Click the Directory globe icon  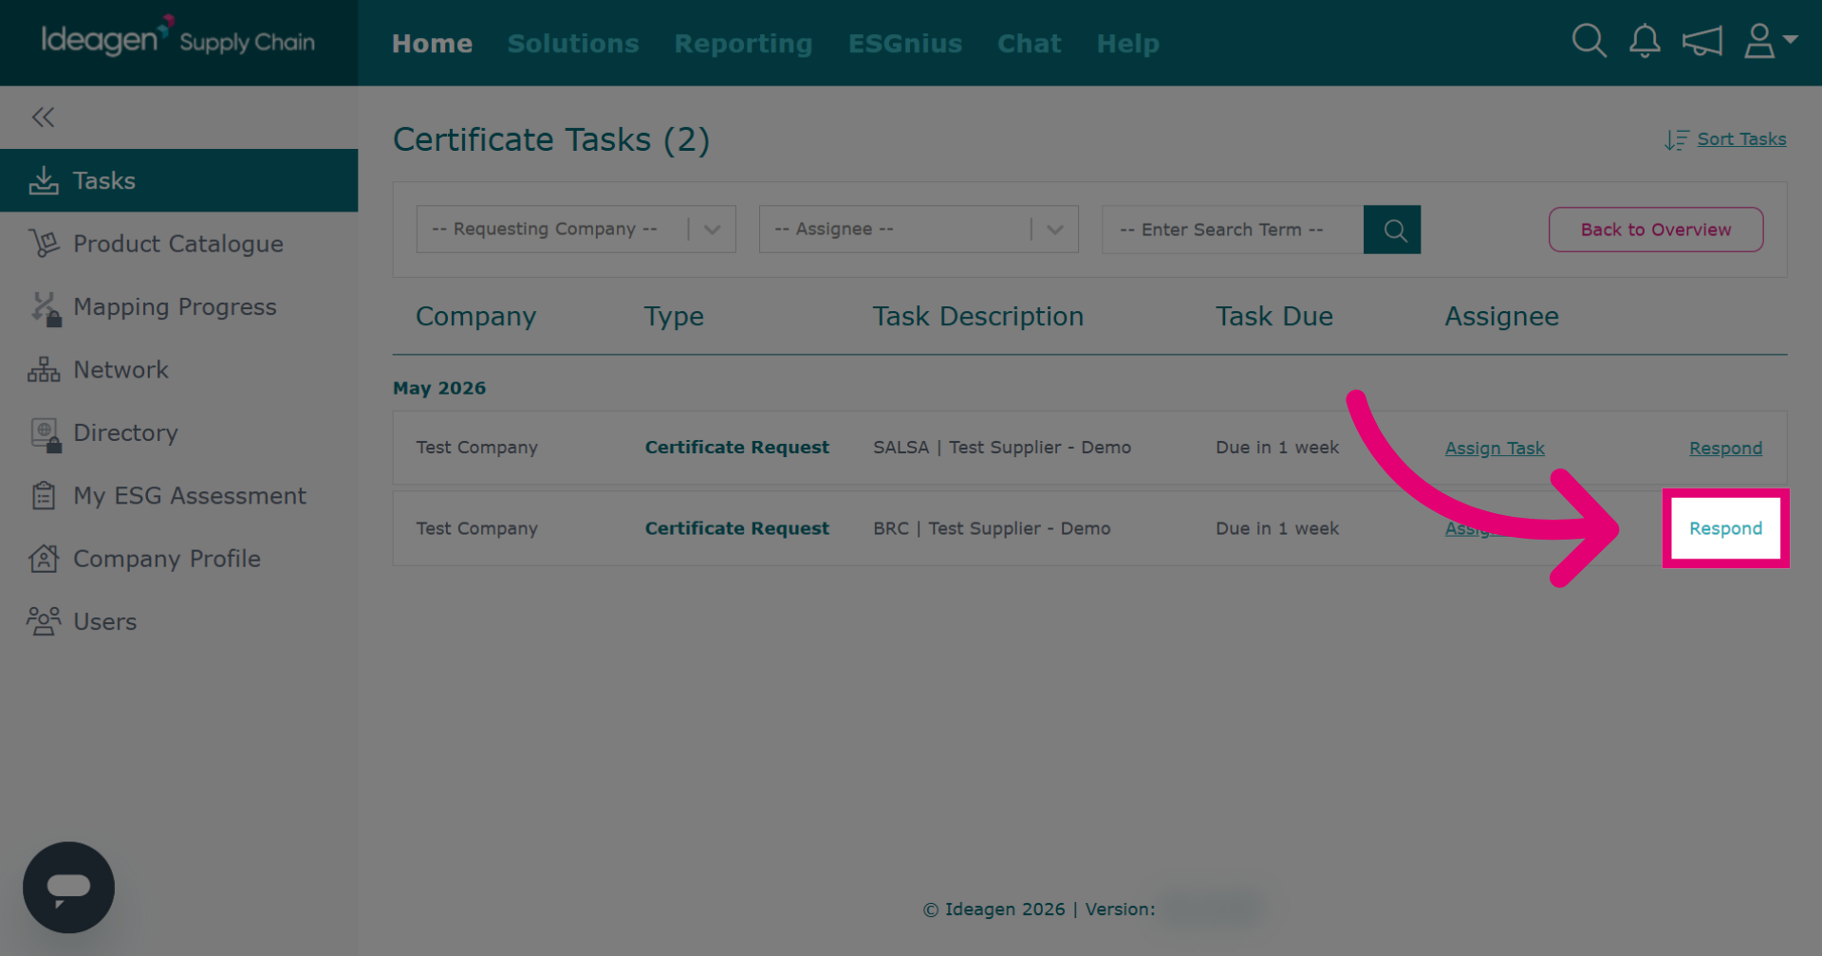click(x=46, y=434)
